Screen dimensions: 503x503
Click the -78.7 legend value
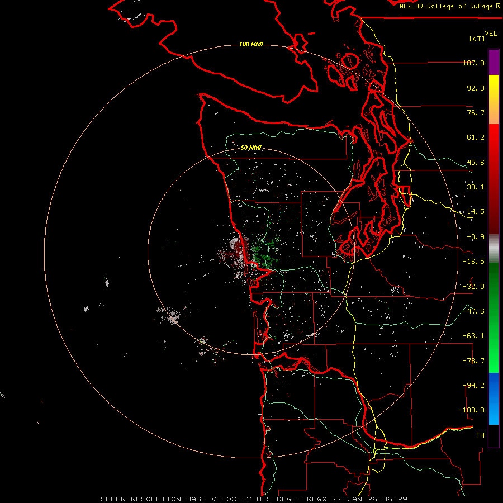(473, 361)
